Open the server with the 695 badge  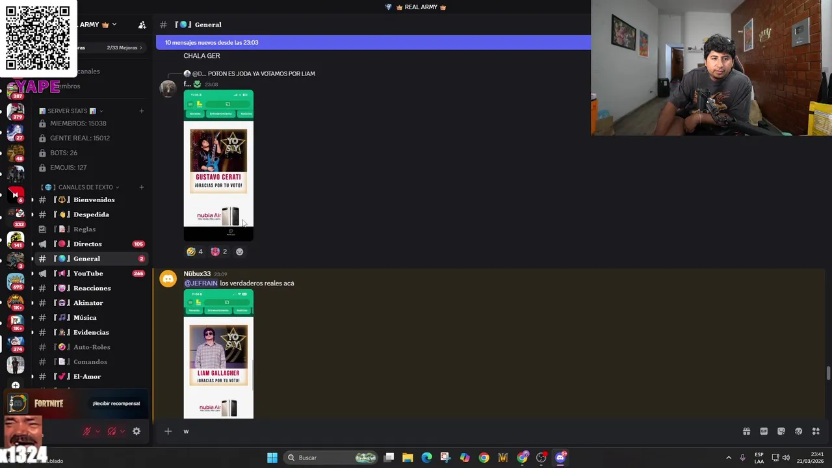click(x=16, y=281)
